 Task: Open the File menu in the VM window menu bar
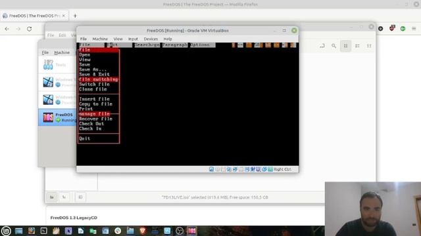[84, 39]
